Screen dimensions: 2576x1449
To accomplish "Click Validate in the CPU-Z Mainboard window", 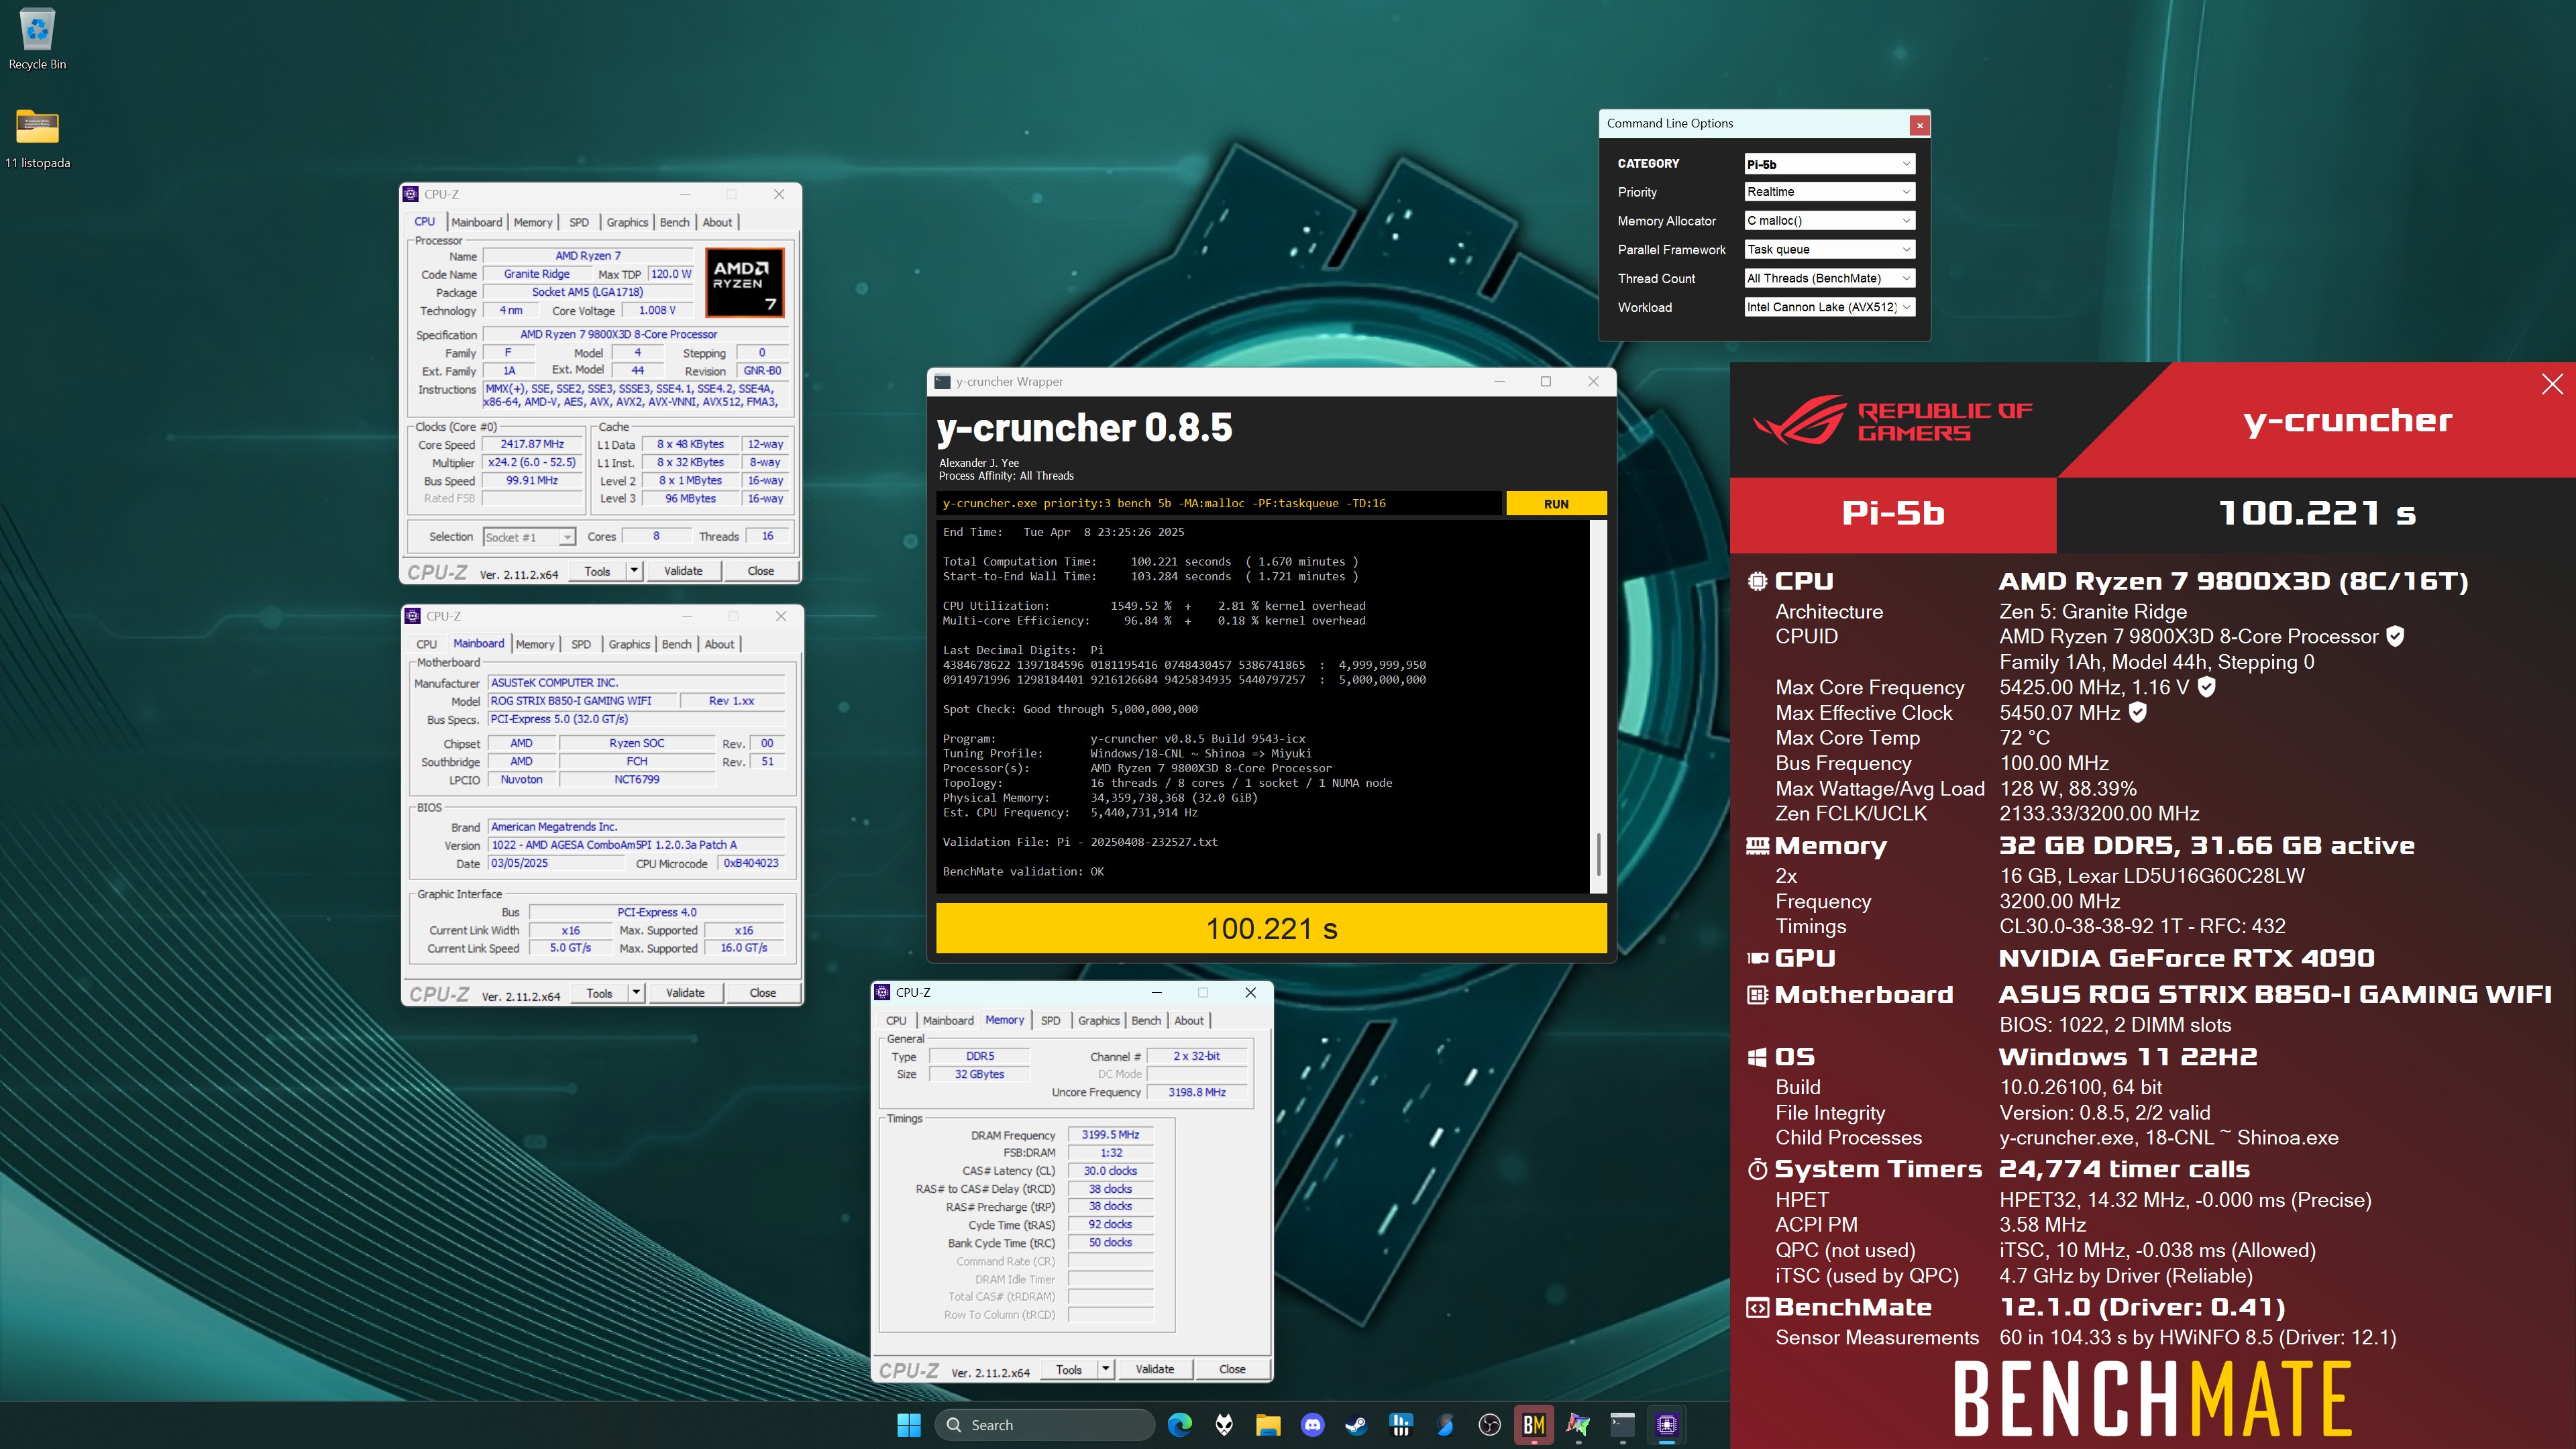I will (685, 993).
